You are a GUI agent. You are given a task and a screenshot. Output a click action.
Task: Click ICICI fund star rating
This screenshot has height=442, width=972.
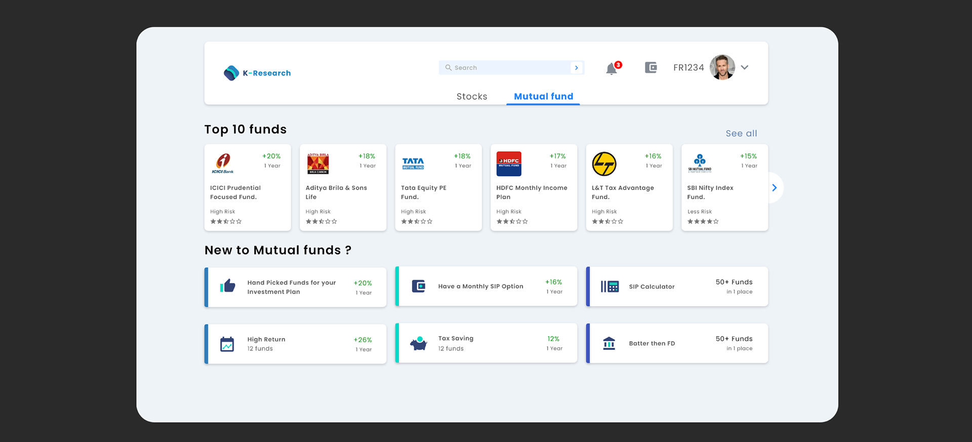(226, 221)
